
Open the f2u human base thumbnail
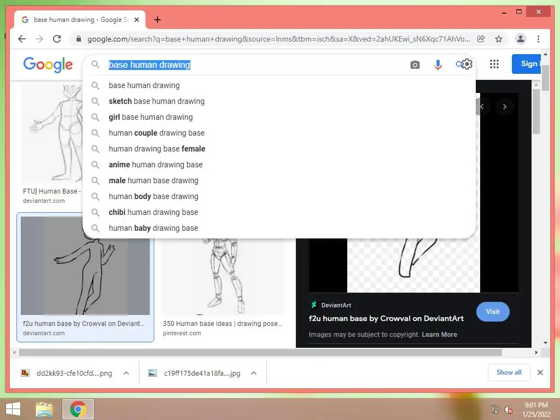coord(85,266)
